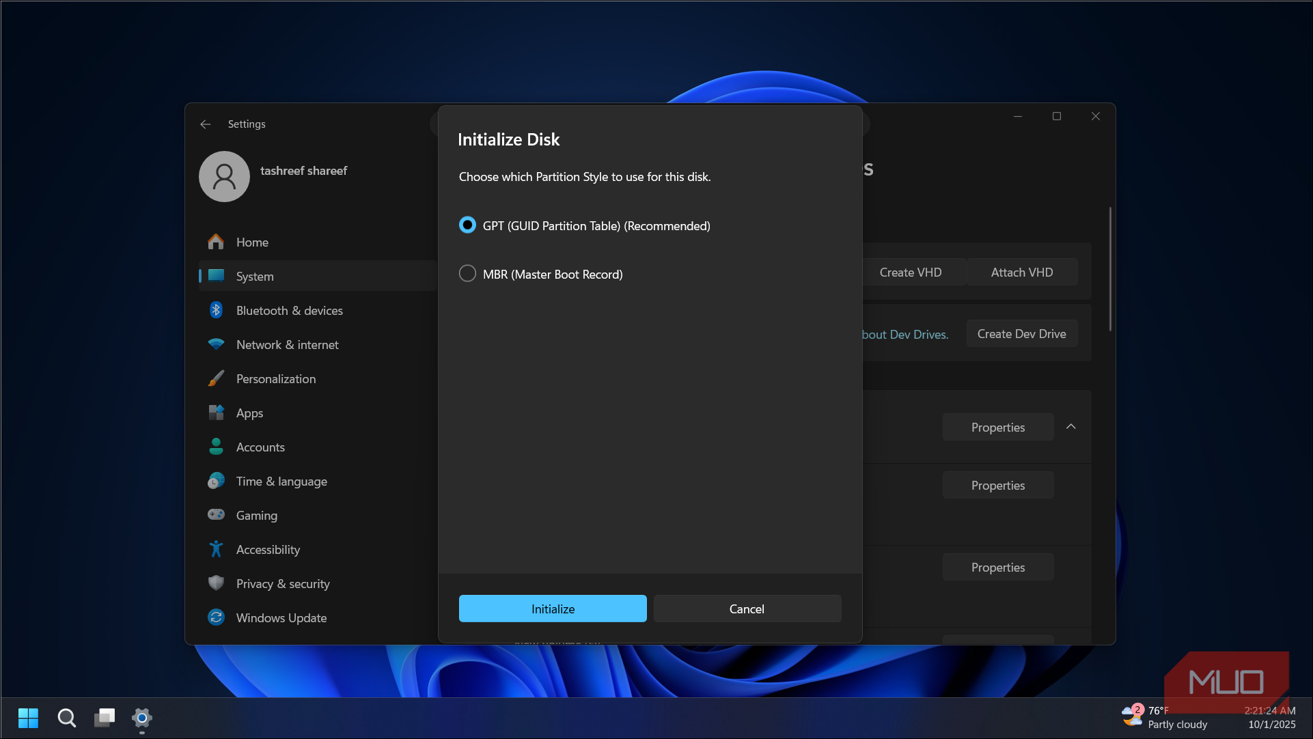Click the Network Wi-Fi icon
1313x739 pixels.
tap(216, 344)
